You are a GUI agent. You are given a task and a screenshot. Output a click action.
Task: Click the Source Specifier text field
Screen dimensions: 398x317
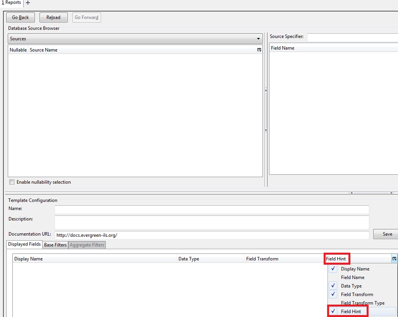pos(352,37)
